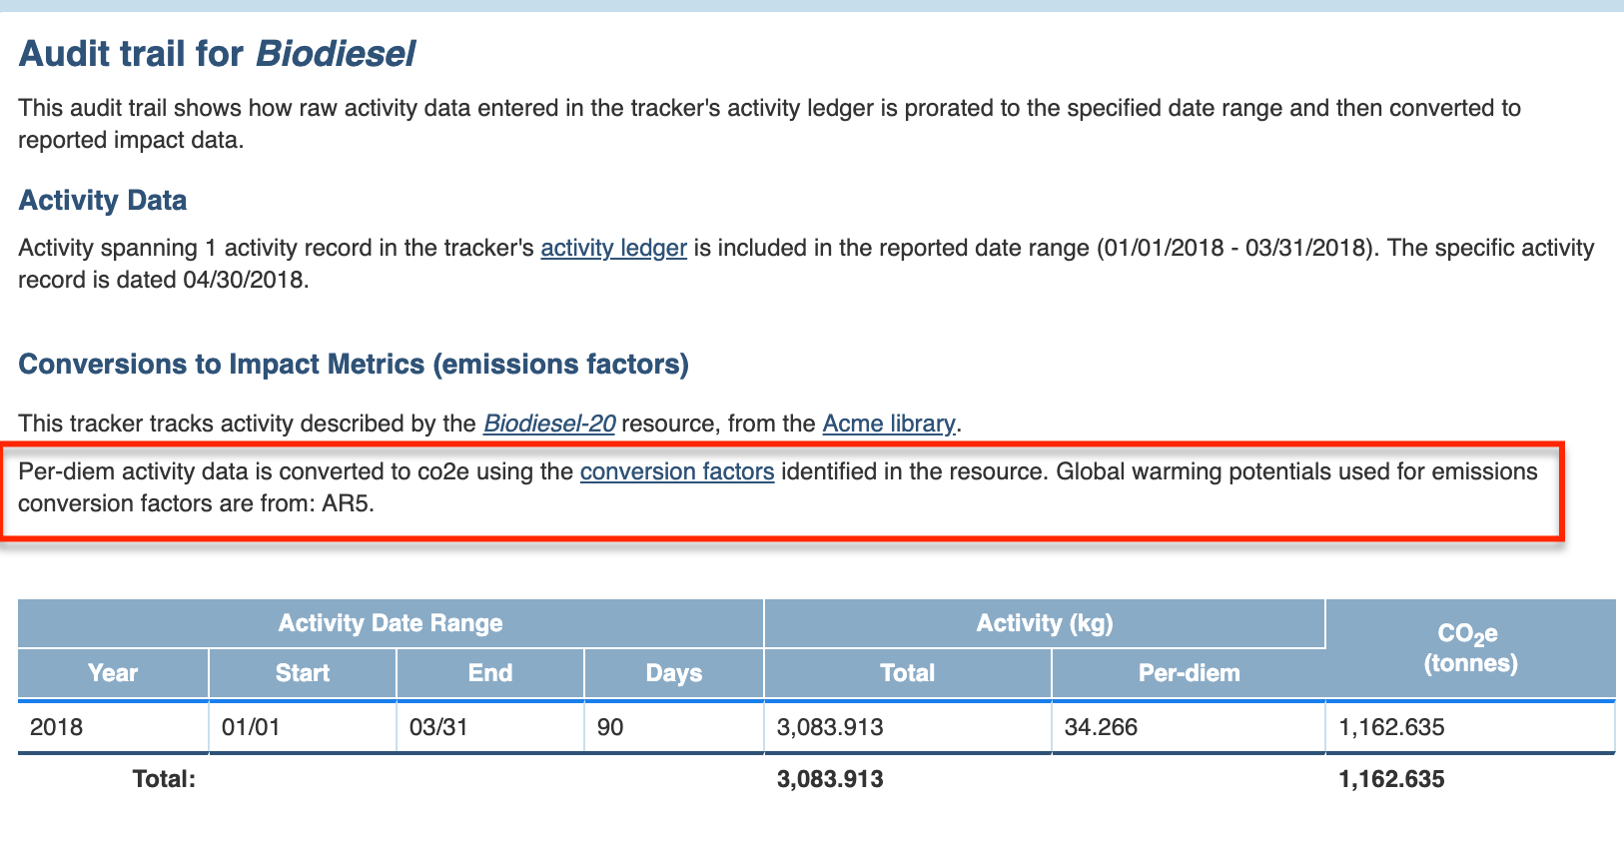The height and width of the screenshot is (847, 1624).
Task: Select the End column header
Action: tap(489, 673)
